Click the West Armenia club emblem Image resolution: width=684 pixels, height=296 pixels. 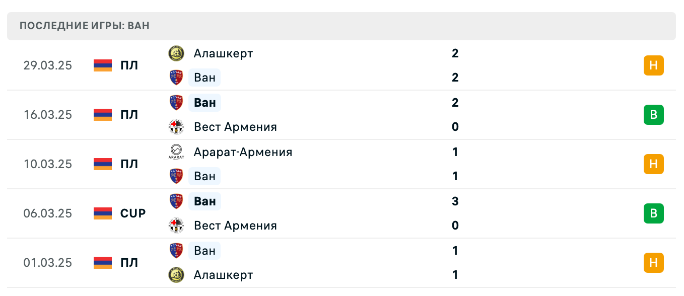point(176,127)
